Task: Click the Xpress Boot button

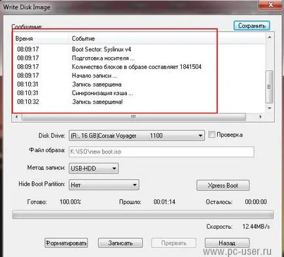Action: click(223, 186)
